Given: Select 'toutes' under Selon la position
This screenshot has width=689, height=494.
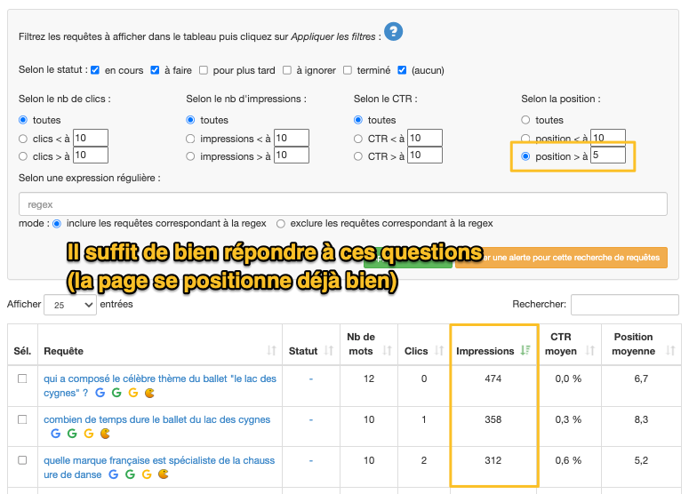Looking at the screenshot, I should click(525, 120).
